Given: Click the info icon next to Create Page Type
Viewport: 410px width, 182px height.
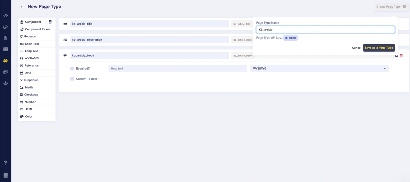Looking at the screenshot, I should [x=404, y=7].
